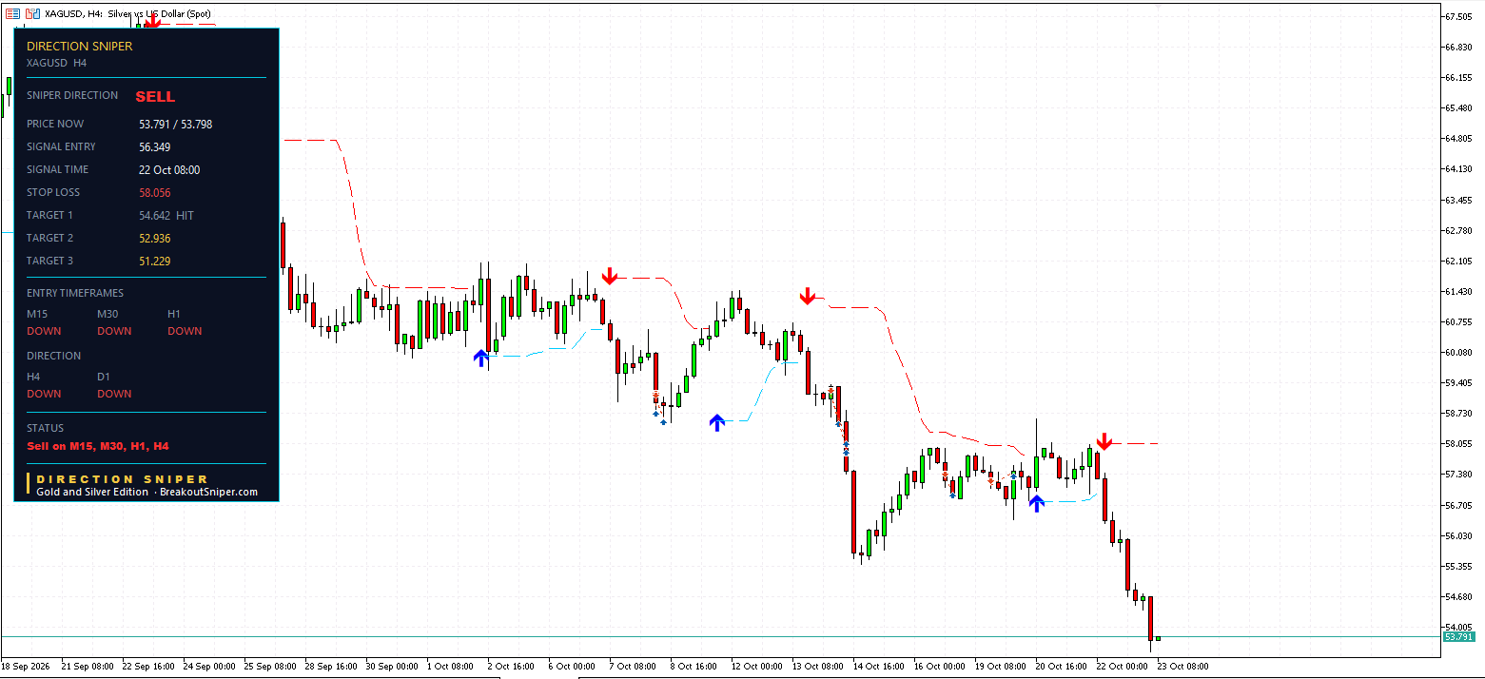
Task: Select the red sell arrow near 22 Oct 00:00
Action: click(1104, 441)
